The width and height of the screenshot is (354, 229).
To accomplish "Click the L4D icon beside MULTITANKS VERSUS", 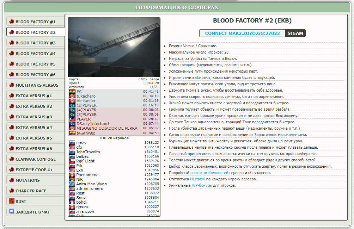I will pos(12,85).
